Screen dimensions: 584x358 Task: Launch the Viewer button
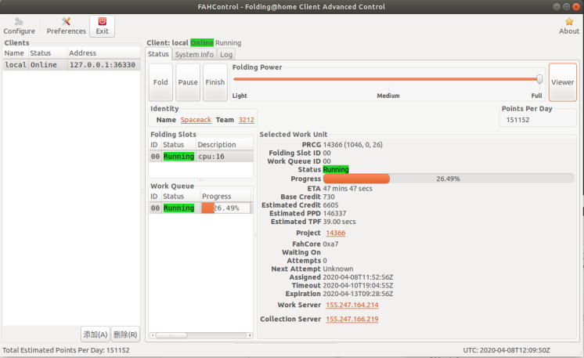point(562,82)
